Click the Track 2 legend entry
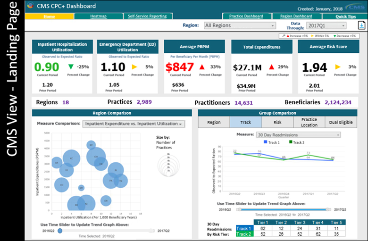Screen dimensions: 368x241 point(297,142)
